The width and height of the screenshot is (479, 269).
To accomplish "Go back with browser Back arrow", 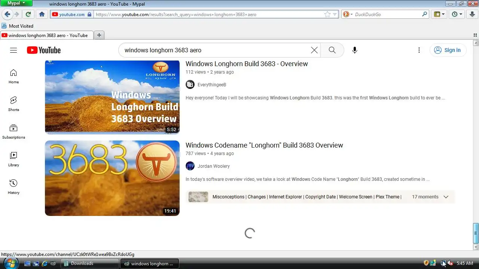I will pyautogui.click(x=7, y=14).
